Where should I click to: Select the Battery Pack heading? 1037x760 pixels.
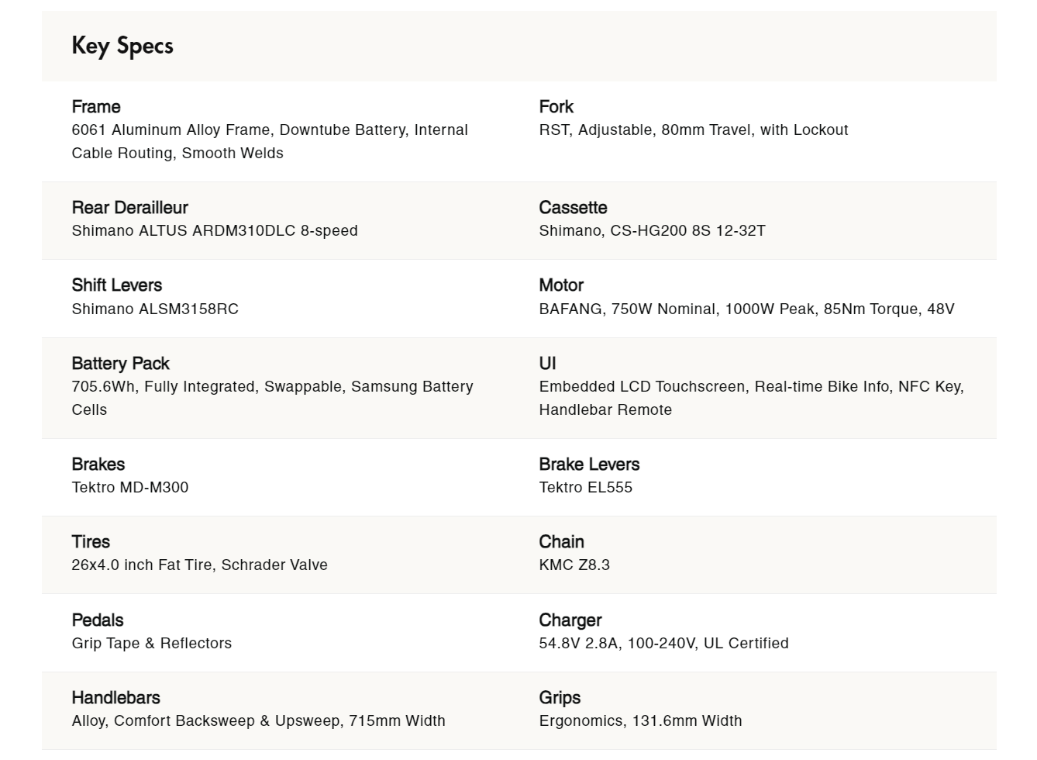point(120,363)
